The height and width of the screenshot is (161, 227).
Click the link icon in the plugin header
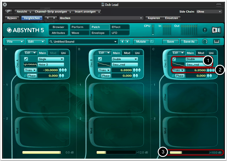pyautogui.click(x=8, y=12)
